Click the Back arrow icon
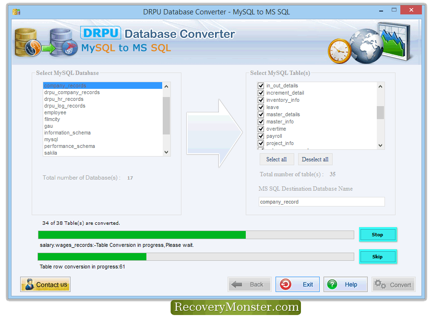Screen dimensions: 432x316 (x=237, y=284)
